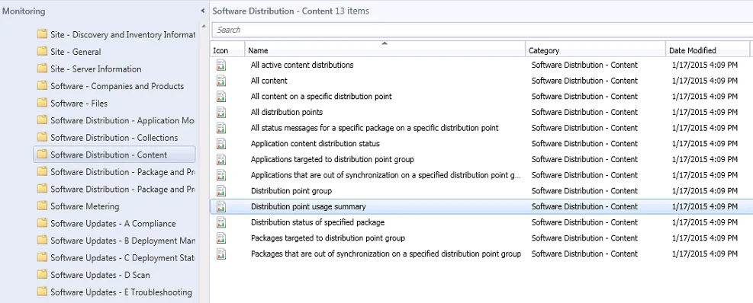Collapse the Monitoring navigation pane arrow
Screen dimensions: 753x303
(x=203, y=11)
